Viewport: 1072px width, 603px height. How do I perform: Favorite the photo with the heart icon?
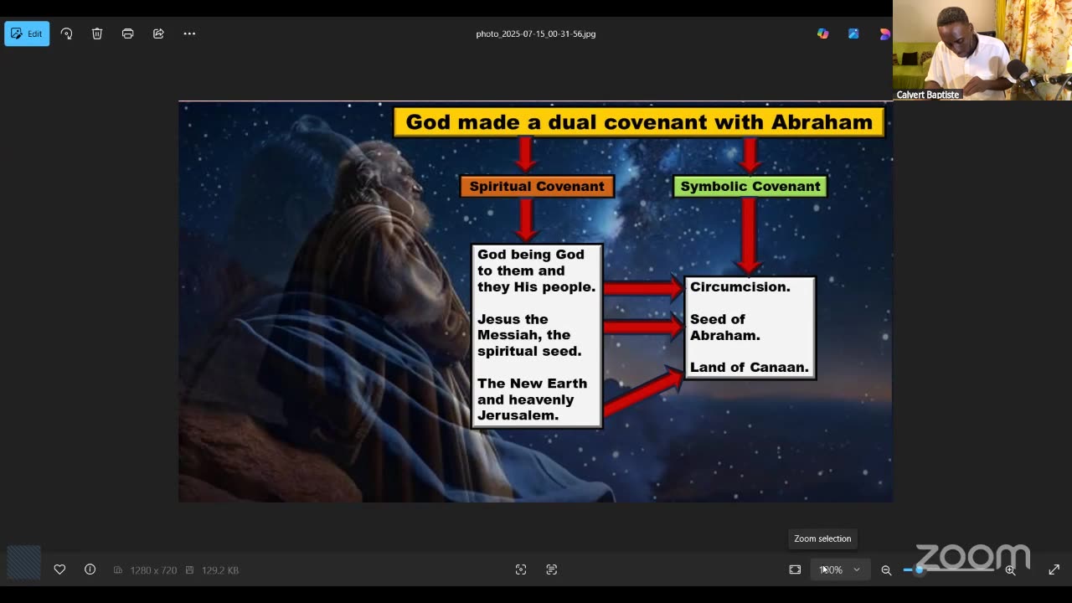tap(59, 569)
